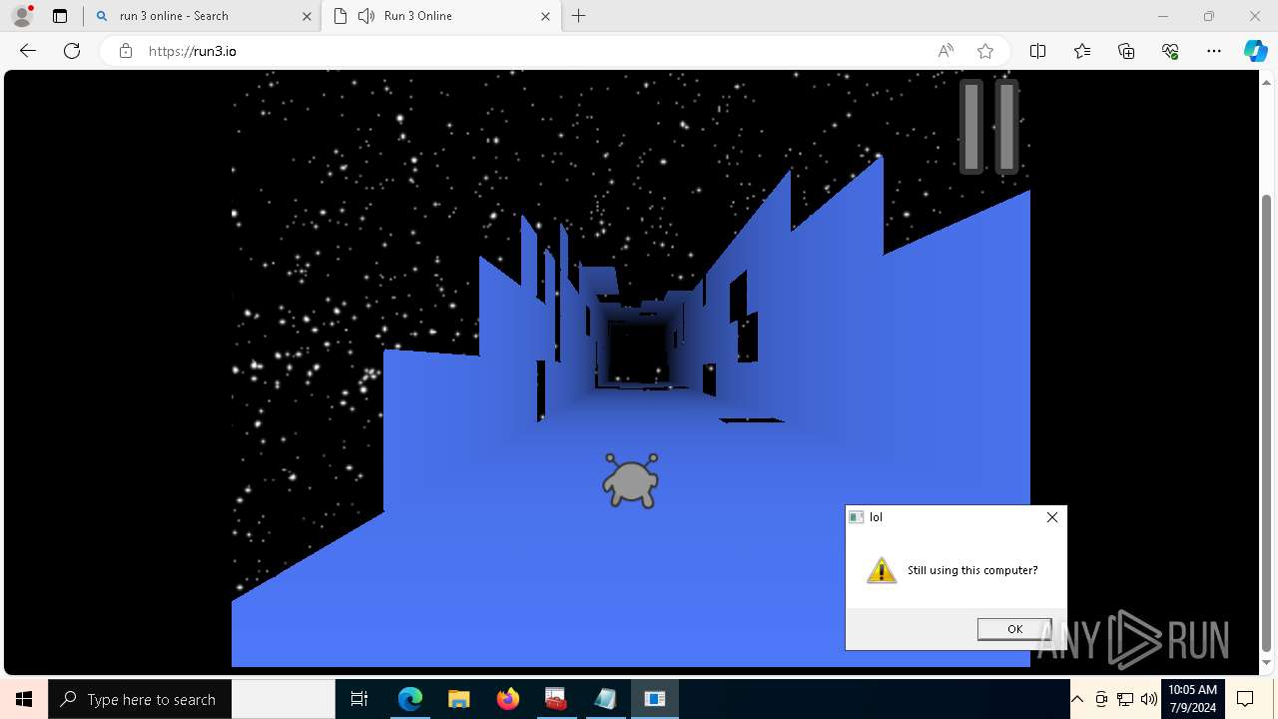Show hidden system tray icons
The image size is (1278, 719).
(1077, 699)
